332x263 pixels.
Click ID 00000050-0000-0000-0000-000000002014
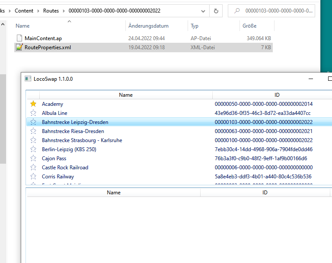264,104
